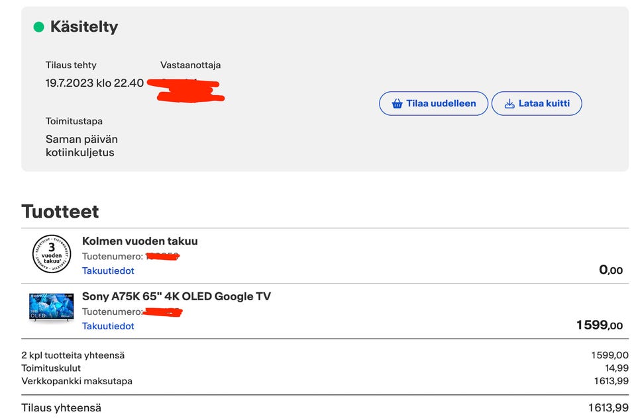The image size is (636, 418).
Task: Click the basket icon in Tilaa uudelleen
Action: tap(397, 104)
